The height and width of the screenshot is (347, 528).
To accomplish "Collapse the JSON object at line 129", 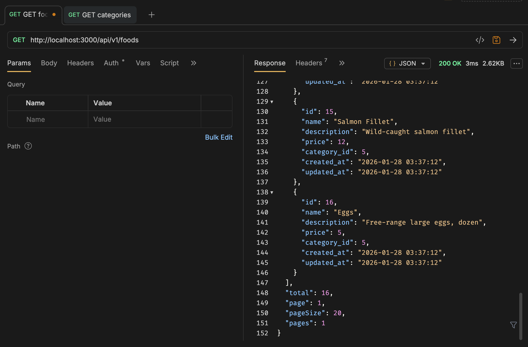I will click(272, 102).
